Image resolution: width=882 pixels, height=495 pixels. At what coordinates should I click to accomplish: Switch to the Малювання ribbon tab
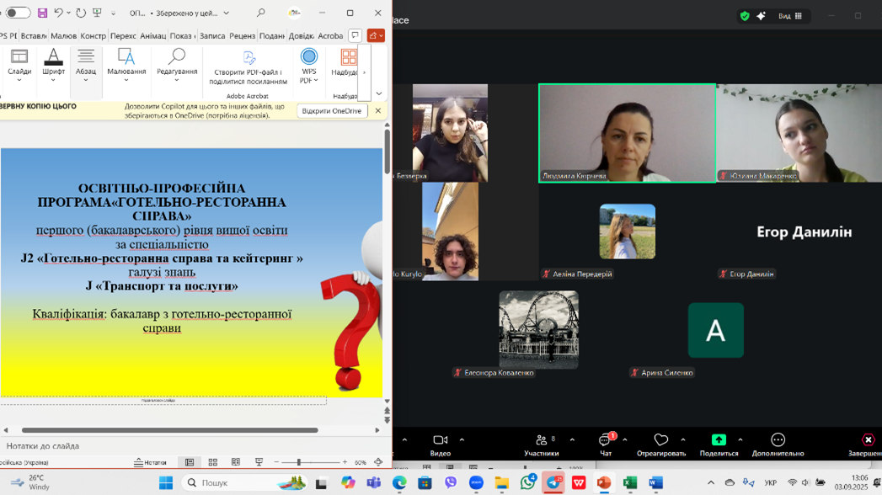coord(63,35)
